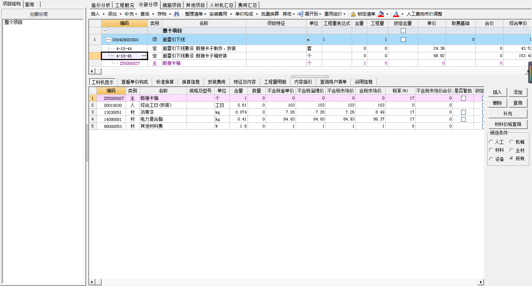This screenshot has width=532, height=286.
Task: Select 整个项目 in the left tree
Action: tap(13, 22)
